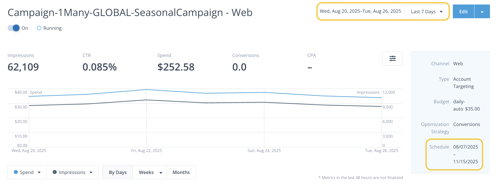Click the date range text field
This screenshot has width=498, height=186.
pyautogui.click(x=360, y=11)
